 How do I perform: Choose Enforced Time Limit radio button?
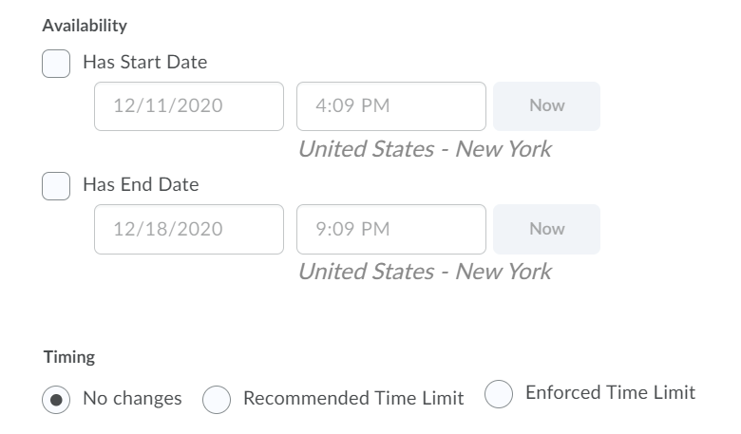pyautogui.click(x=499, y=394)
